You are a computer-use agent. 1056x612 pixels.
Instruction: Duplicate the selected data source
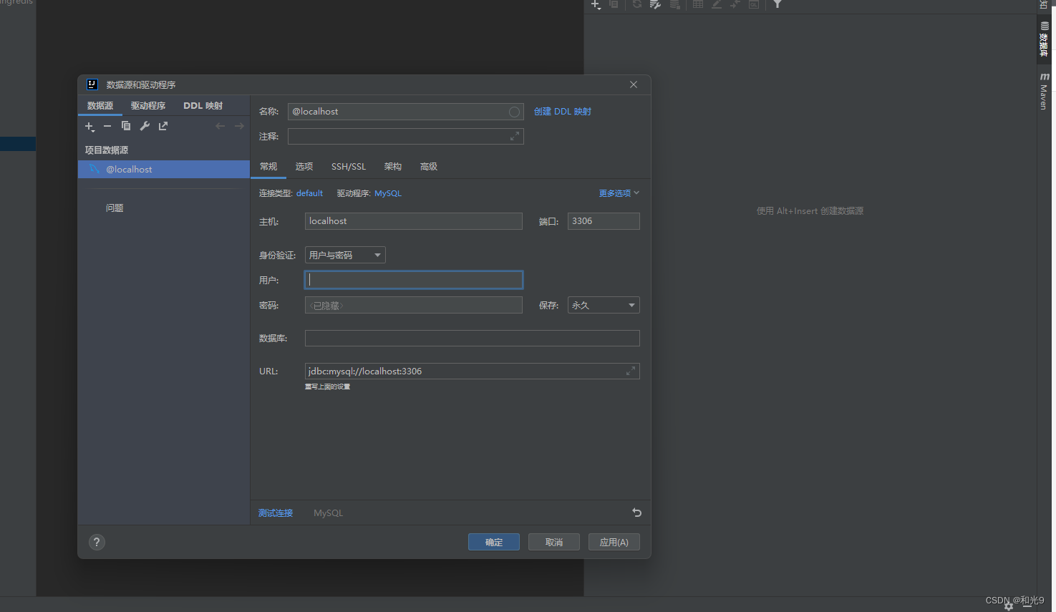pyautogui.click(x=126, y=126)
